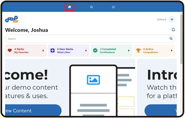Click the vertical scrollbar thumb
Screen dimensions: 185x118
(x=181, y=39)
